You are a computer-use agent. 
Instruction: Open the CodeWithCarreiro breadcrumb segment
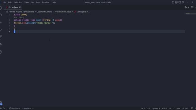[x=44, y=12]
